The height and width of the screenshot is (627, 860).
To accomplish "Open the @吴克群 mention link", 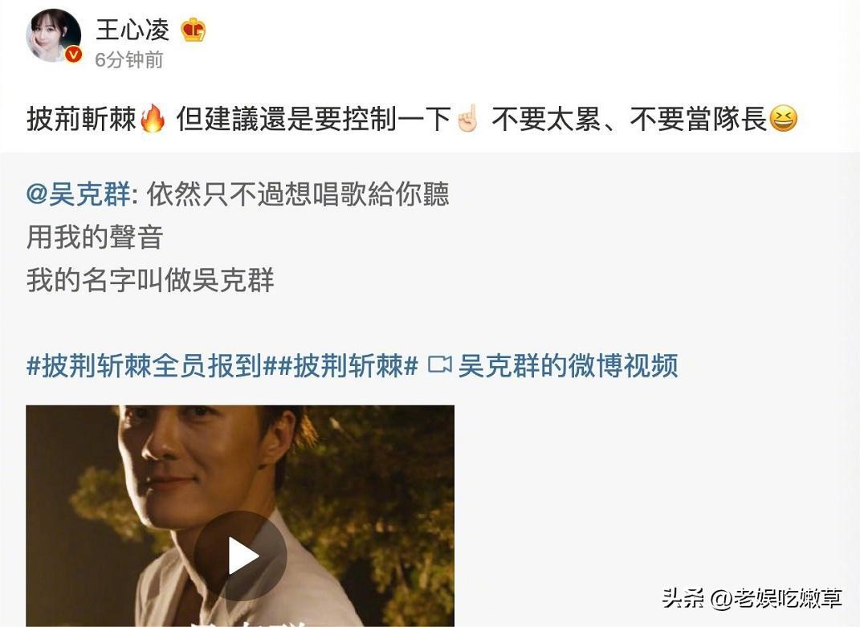I will (79, 194).
